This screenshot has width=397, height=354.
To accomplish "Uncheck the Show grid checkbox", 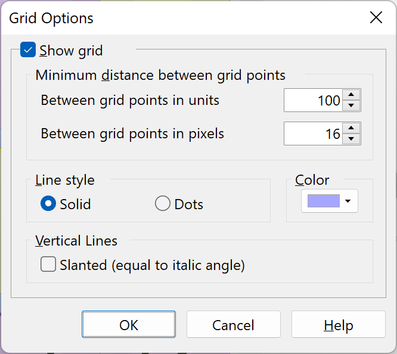I will coord(28,49).
